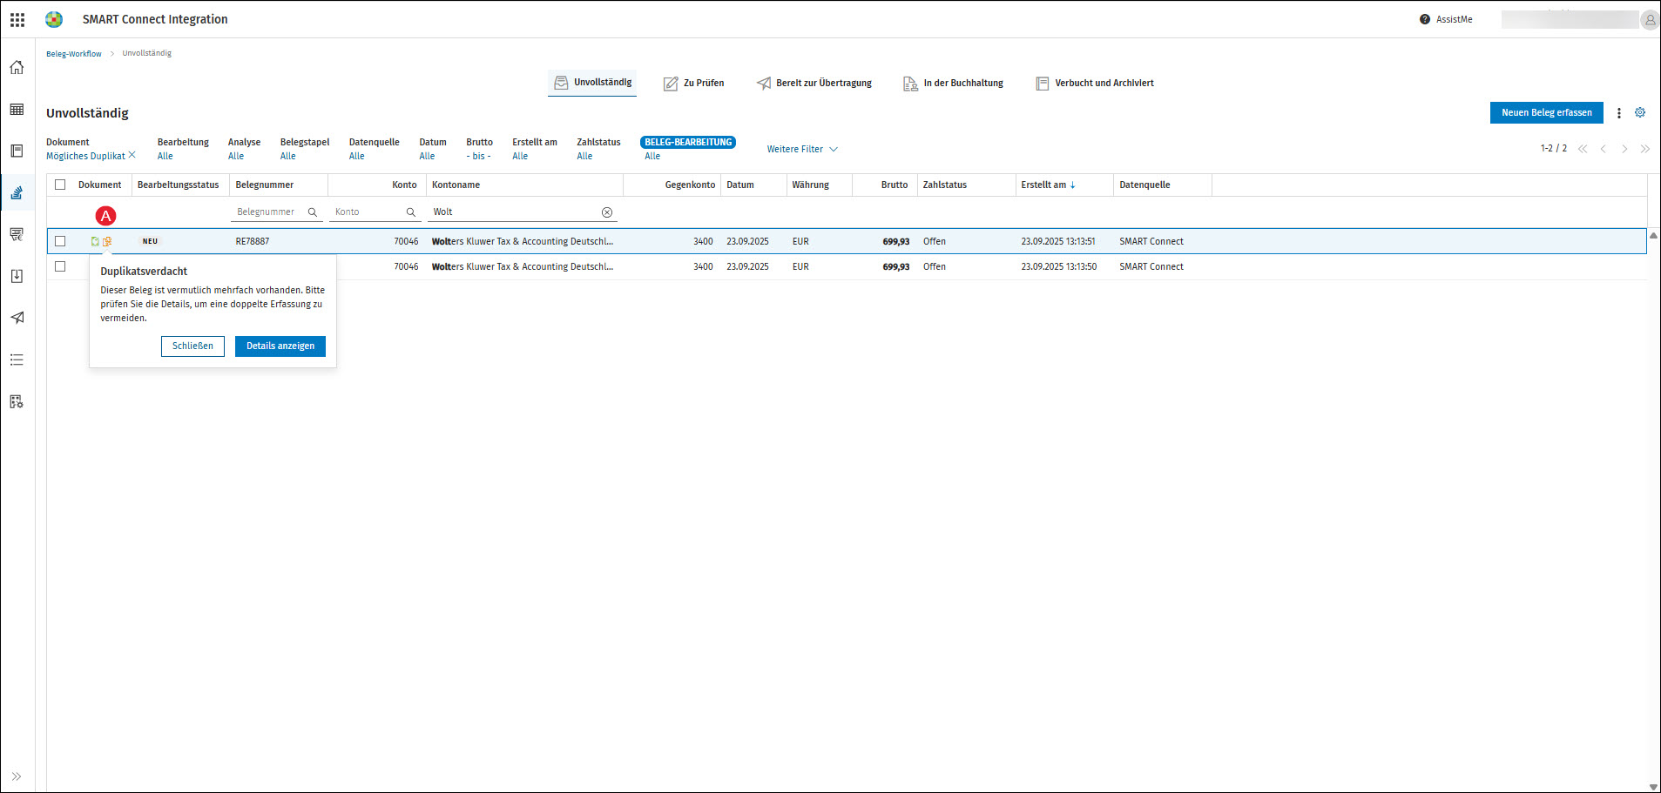Open the user profile avatar

pos(1650,19)
